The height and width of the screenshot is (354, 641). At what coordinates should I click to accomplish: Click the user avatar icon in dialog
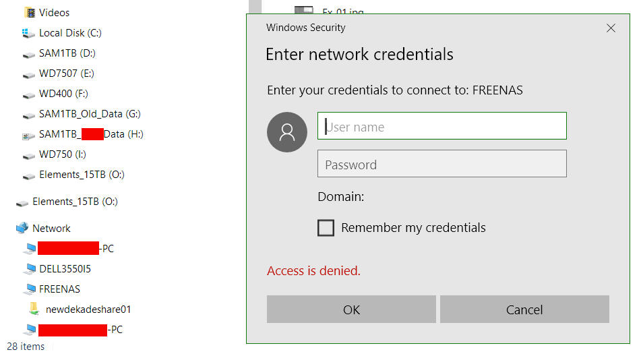[287, 132]
